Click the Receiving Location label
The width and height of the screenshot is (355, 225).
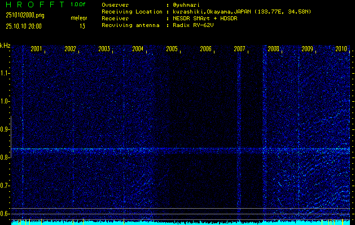click(x=132, y=12)
